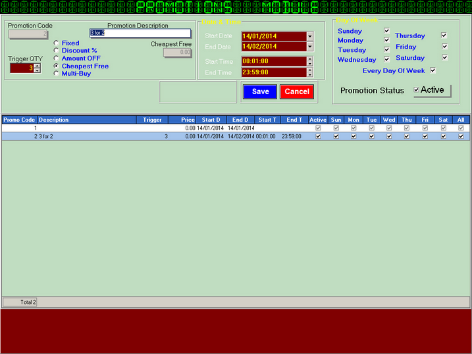Increment the Start Time spinner

click(x=310, y=59)
